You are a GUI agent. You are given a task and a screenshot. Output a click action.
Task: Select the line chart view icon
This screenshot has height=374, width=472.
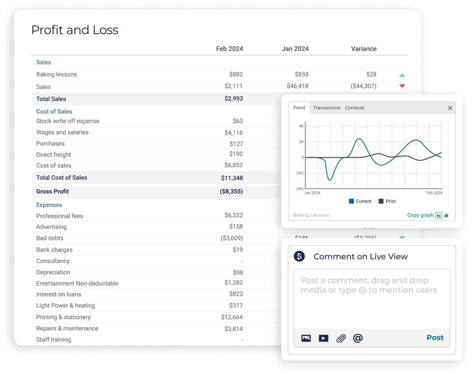tap(439, 215)
